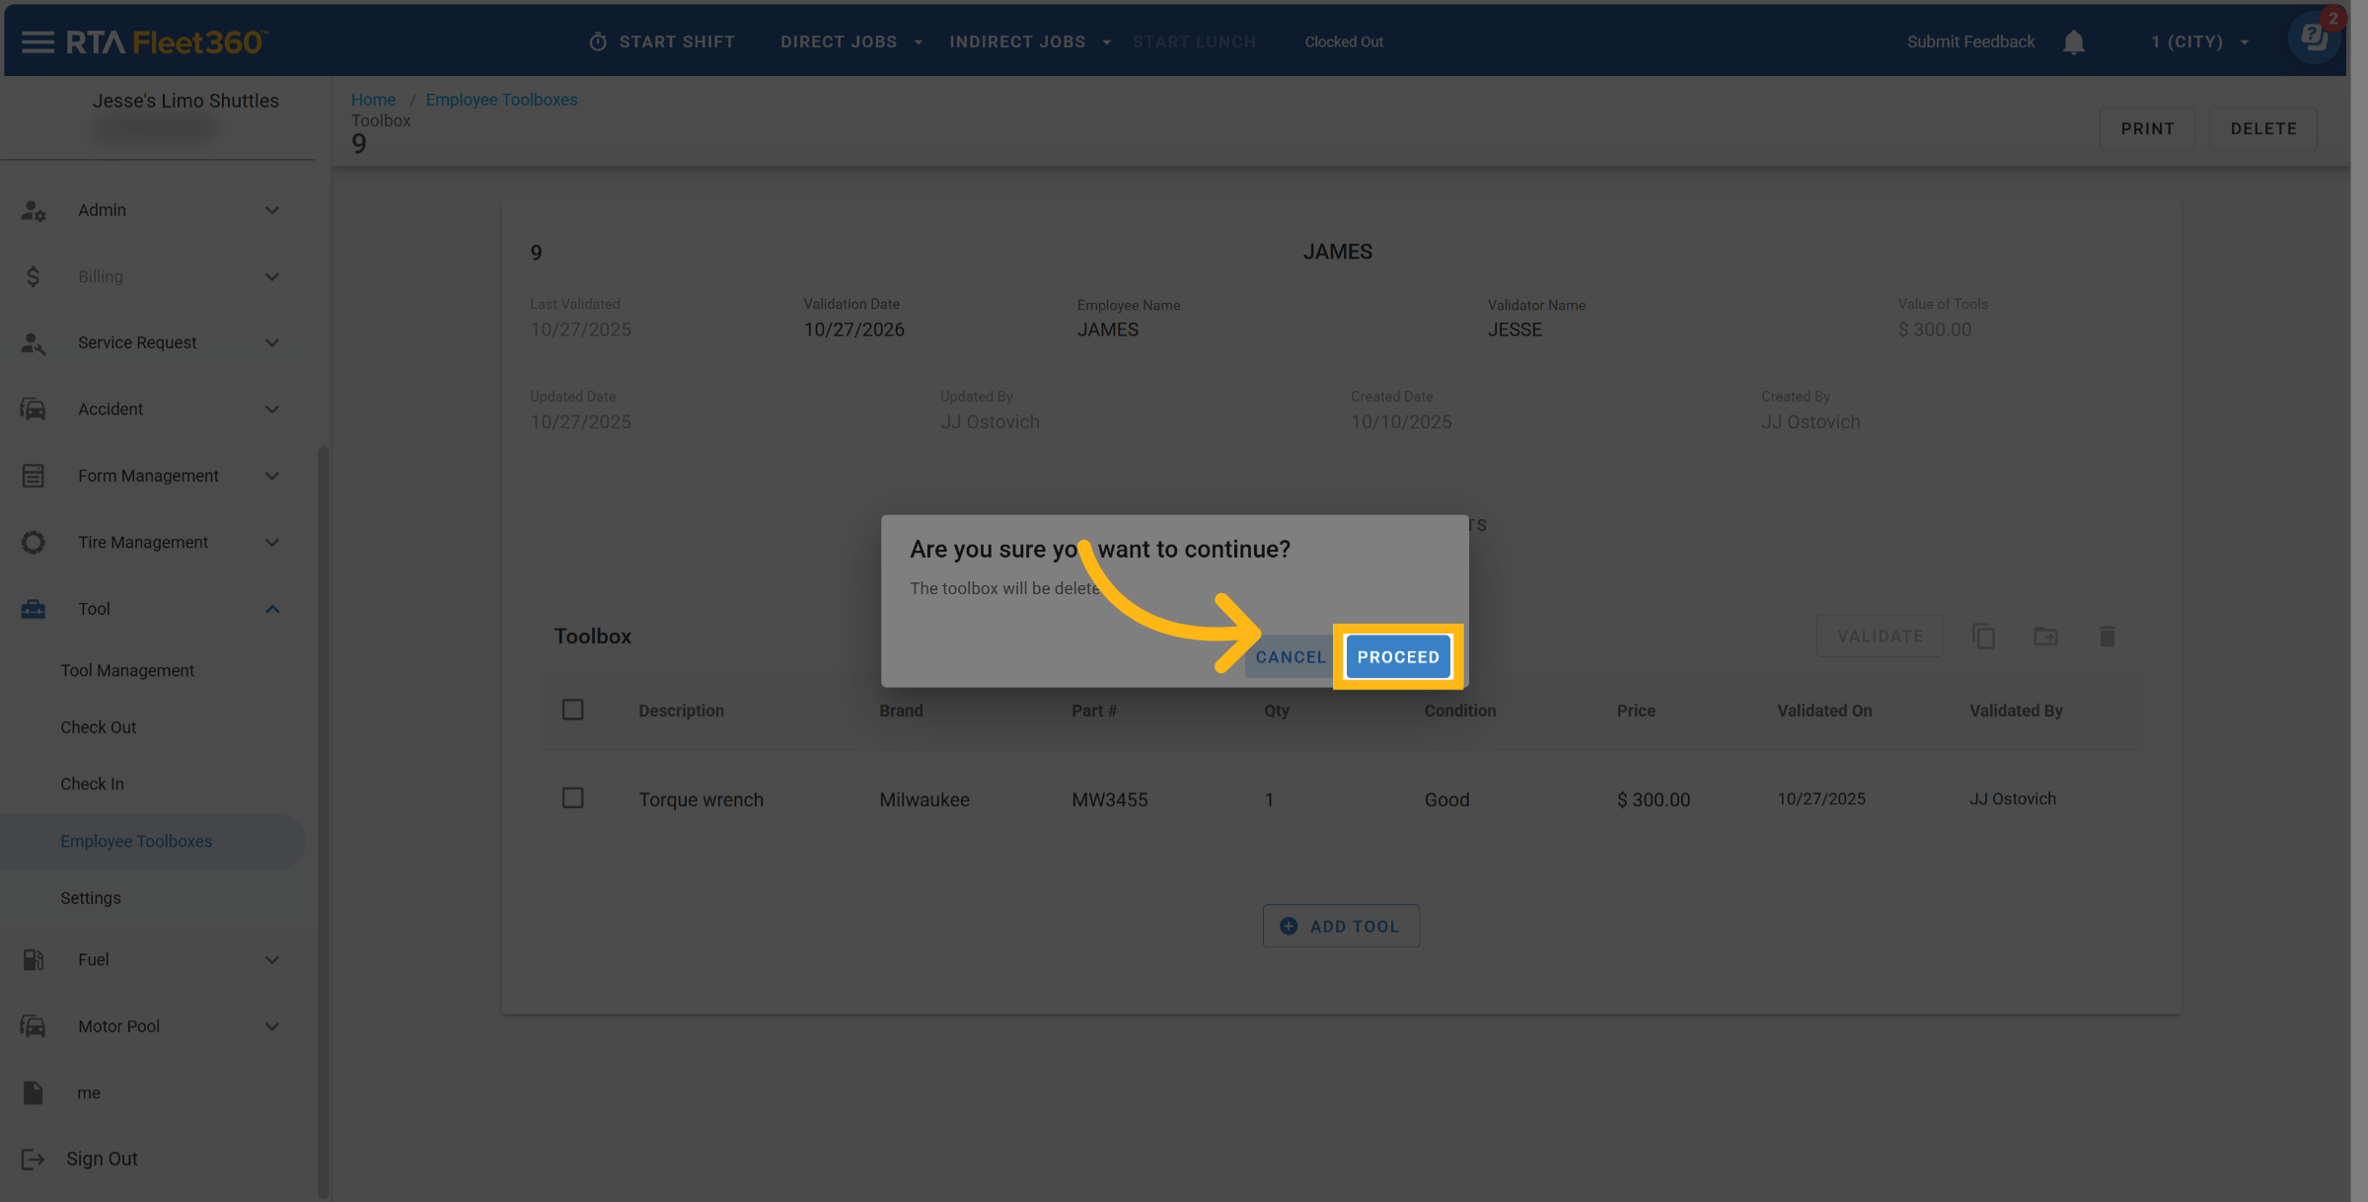Click the Tool toolbox sidebar icon
Viewport: 2368px width, 1202px height.
point(33,609)
